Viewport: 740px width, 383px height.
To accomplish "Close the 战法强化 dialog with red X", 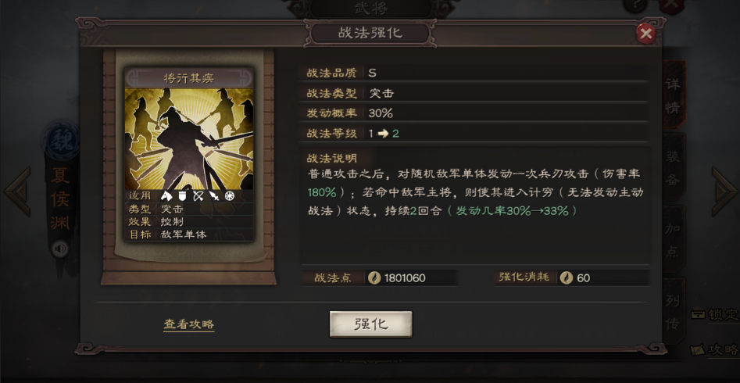I will click(645, 34).
